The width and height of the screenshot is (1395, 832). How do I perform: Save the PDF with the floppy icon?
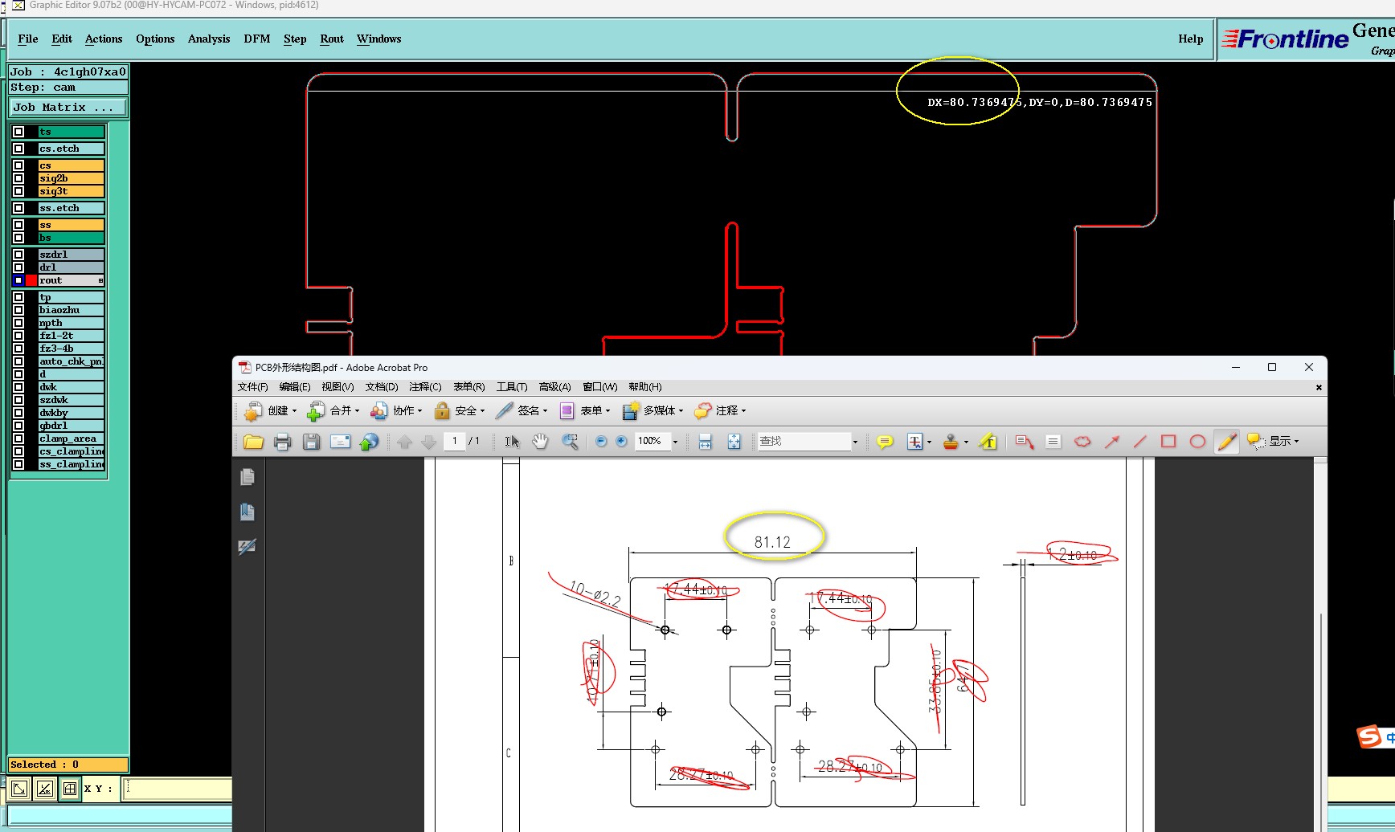[x=311, y=442]
